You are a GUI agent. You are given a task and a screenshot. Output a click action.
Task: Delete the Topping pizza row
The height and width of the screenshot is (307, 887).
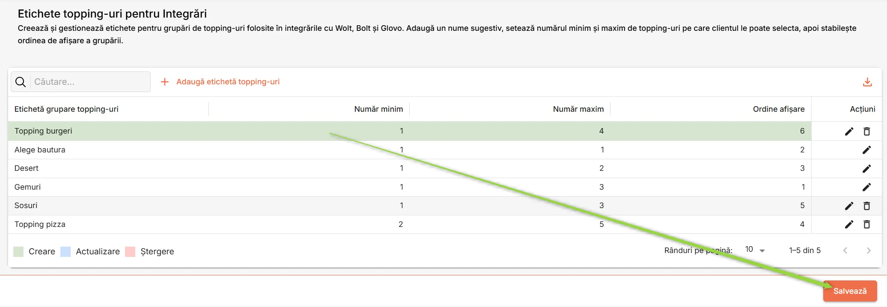866,224
